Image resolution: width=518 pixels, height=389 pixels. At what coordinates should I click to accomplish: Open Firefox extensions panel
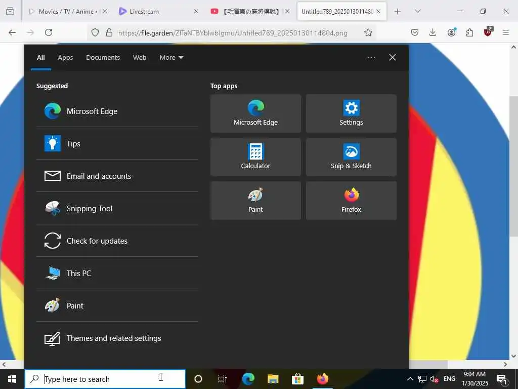point(469,32)
